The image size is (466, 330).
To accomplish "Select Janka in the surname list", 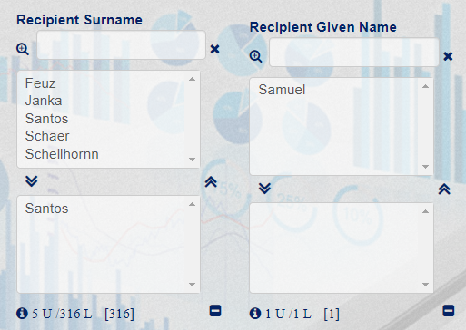I will click(x=44, y=101).
